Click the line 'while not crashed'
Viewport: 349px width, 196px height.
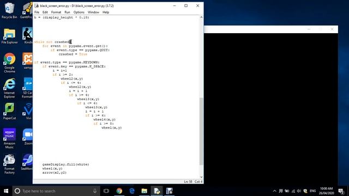click(x=52, y=42)
